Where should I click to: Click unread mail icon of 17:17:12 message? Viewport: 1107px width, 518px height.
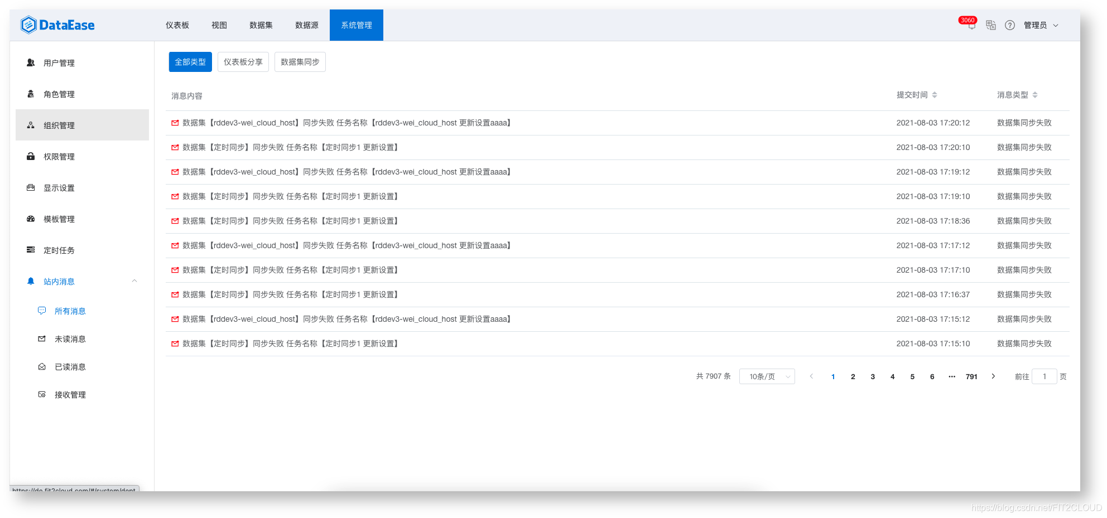(x=175, y=245)
